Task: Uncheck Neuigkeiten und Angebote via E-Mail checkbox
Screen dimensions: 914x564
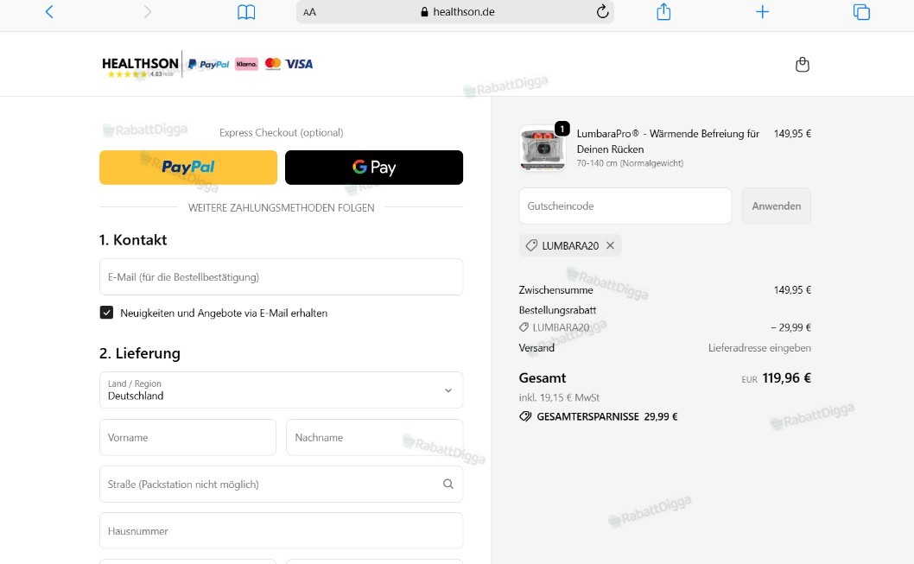Action: 106,313
